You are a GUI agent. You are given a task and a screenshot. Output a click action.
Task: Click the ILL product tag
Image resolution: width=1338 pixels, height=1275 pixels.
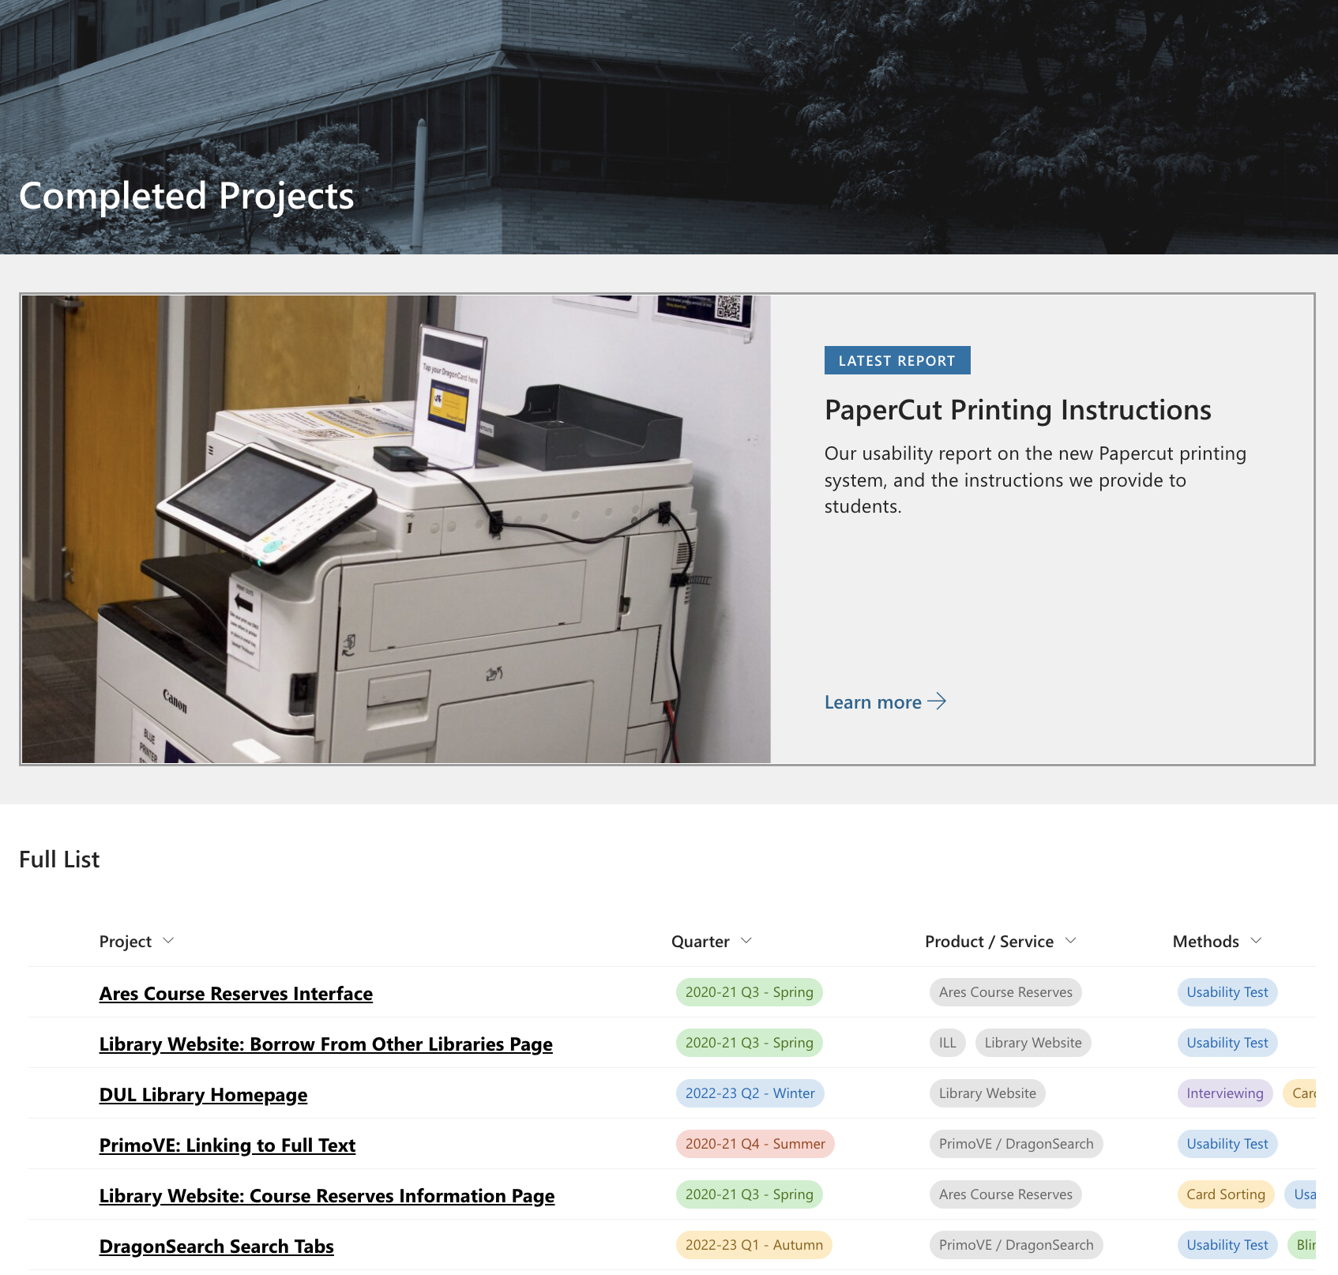[948, 1043]
